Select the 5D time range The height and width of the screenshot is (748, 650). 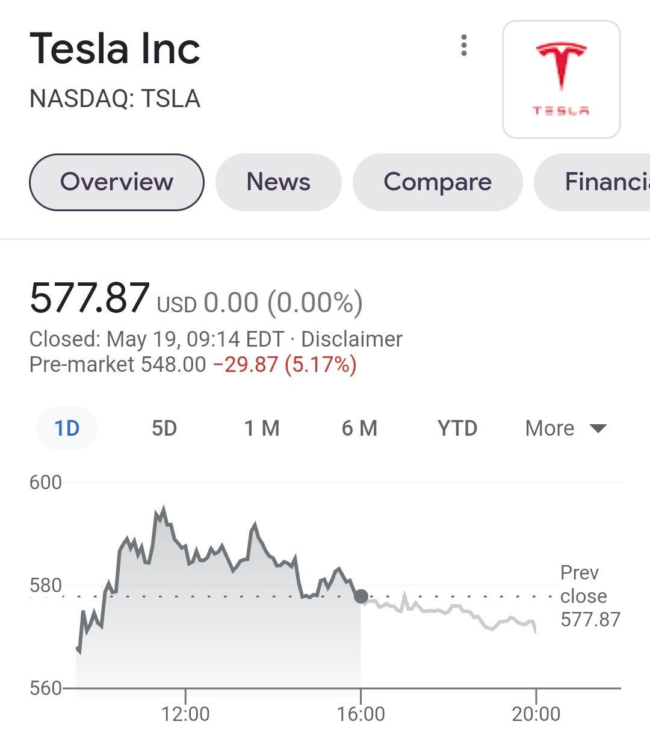164,428
